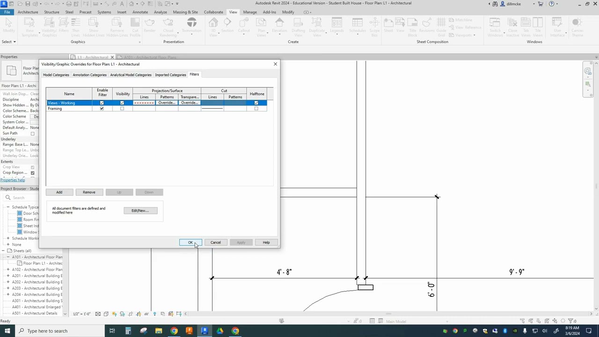Click the Close Inactive windows icon
The width and height of the screenshot is (599, 337).
(x=512, y=23)
